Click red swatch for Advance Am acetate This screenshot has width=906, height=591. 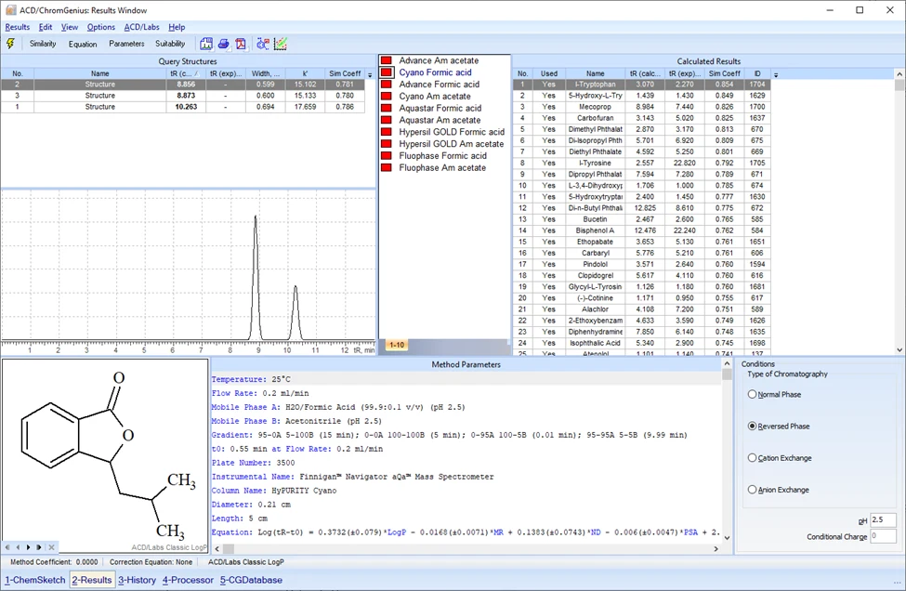386,60
